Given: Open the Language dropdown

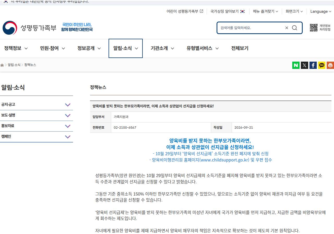Looking at the screenshot, I should [321, 11].
